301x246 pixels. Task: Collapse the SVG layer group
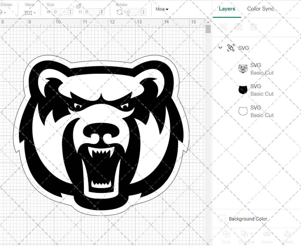pos(220,48)
